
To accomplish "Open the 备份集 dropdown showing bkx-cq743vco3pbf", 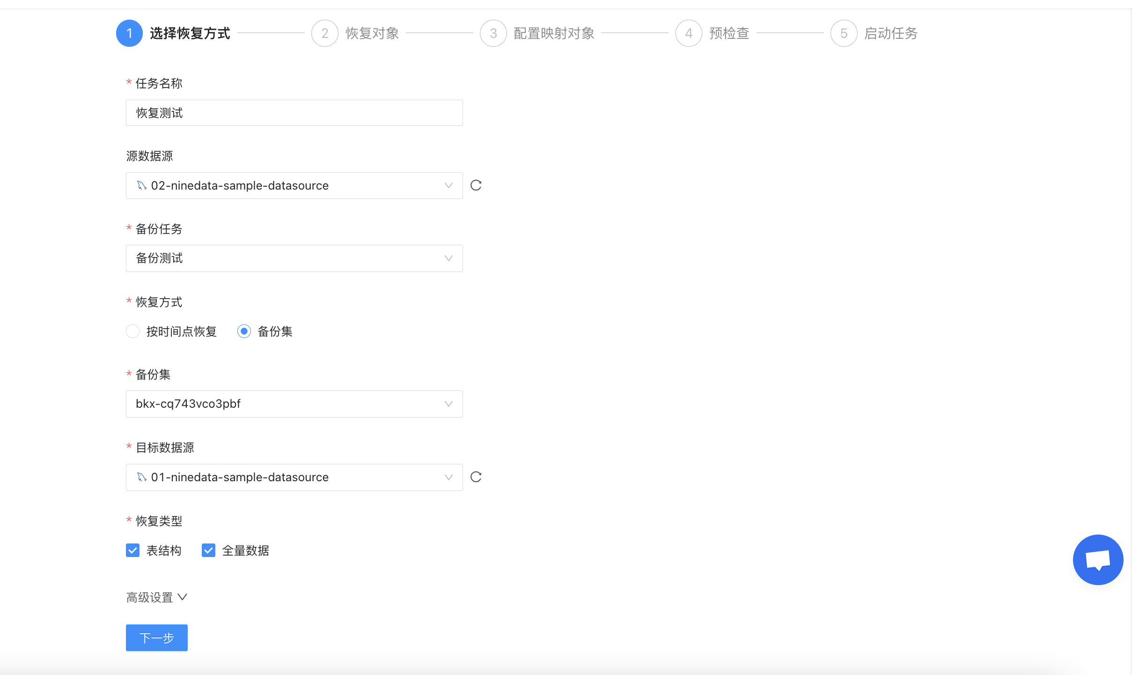I will pyautogui.click(x=294, y=404).
